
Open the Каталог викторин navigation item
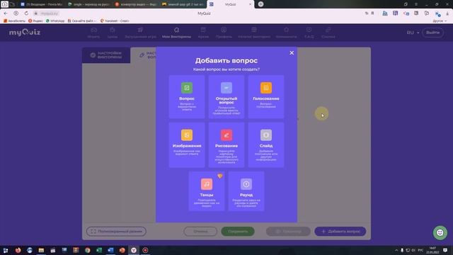point(254,33)
